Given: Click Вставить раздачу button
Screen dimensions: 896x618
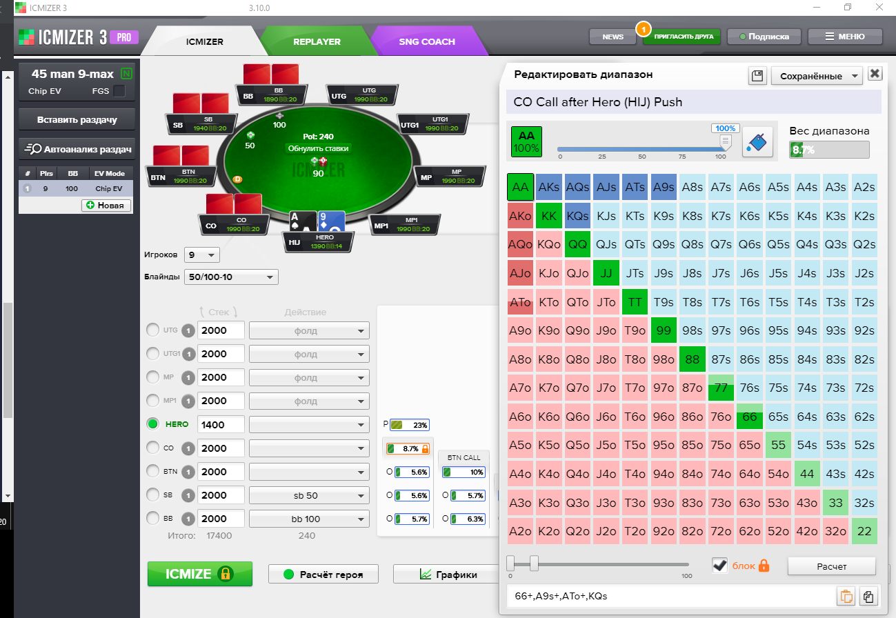Looking at the screenshot, I should 77,119.
